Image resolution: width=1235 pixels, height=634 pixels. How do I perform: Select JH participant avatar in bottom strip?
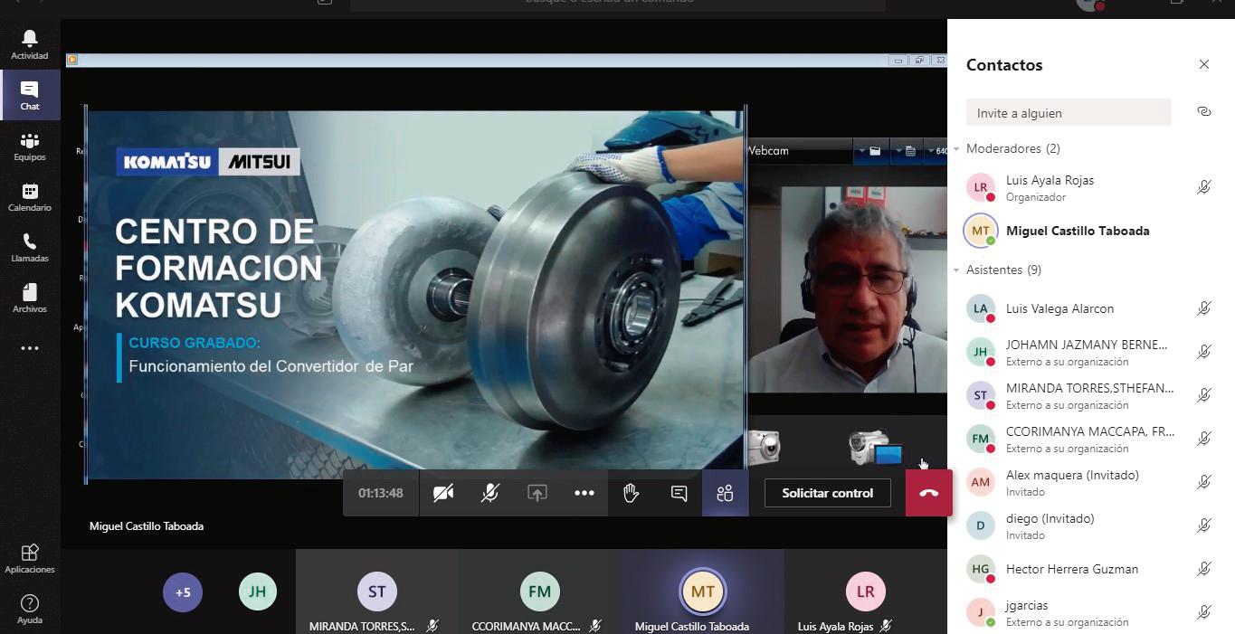258,591
